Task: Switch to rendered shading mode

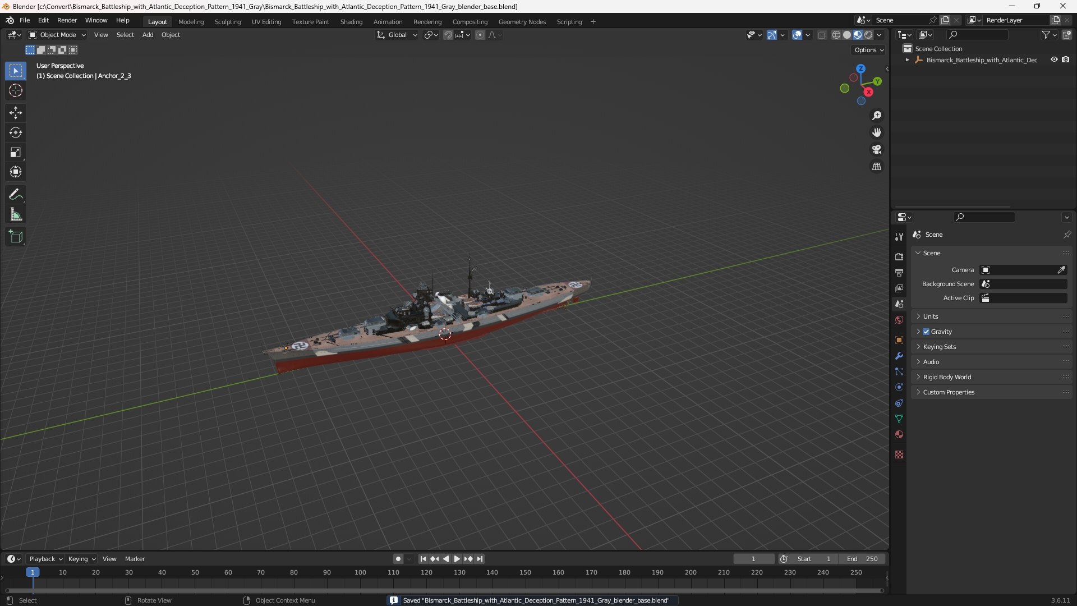Action: tap(868, 35)
